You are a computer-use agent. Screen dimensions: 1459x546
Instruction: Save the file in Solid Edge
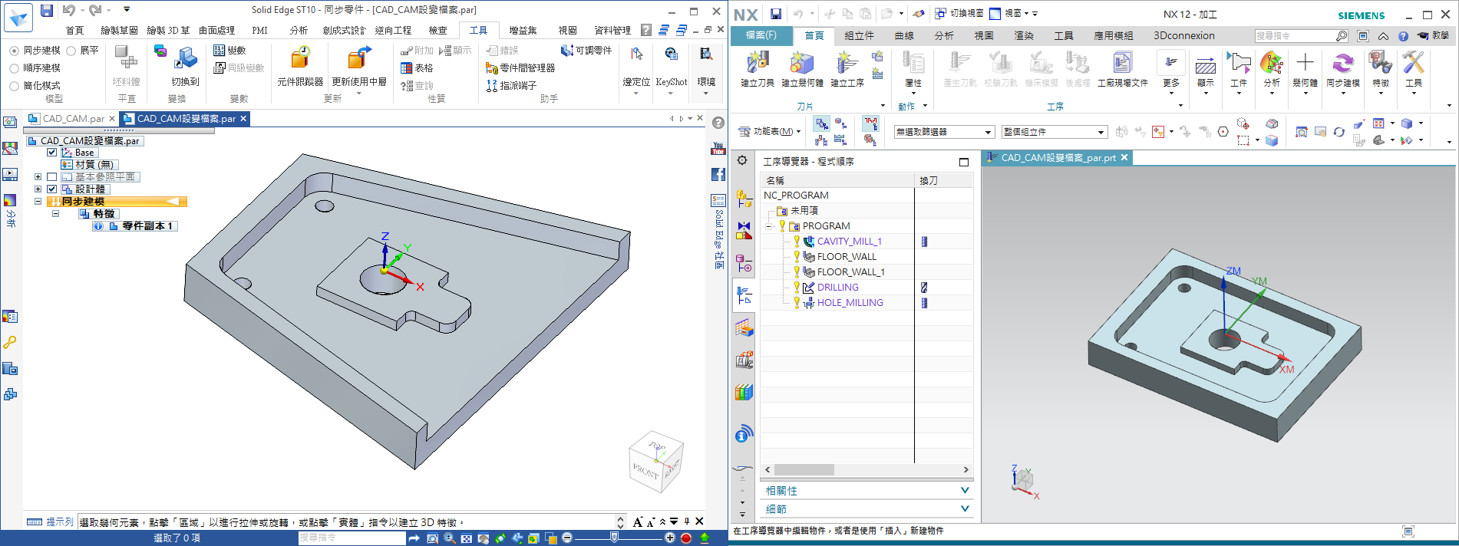point(47,10)
